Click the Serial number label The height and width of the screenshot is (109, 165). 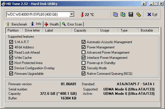coord(18,89)
